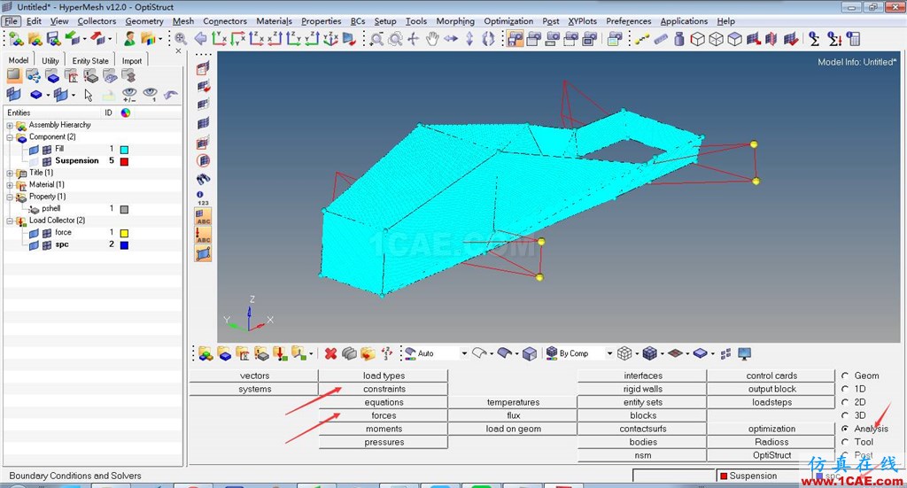Click the Component view icon in browser
Image resolution: width=907 pixels, height=488 pixels.
pyautogui.click(x=52, y=76)
